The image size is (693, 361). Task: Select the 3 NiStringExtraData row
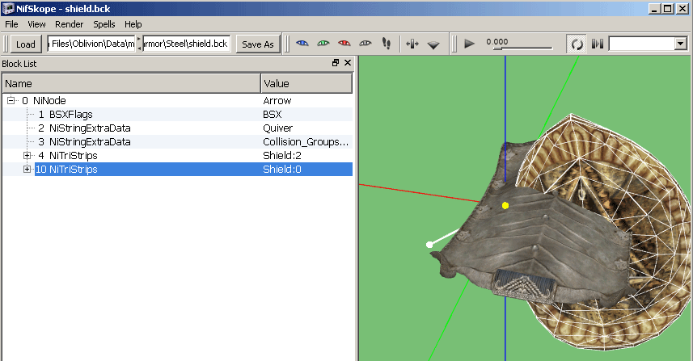pyautogui.click(x=178, y=141)
